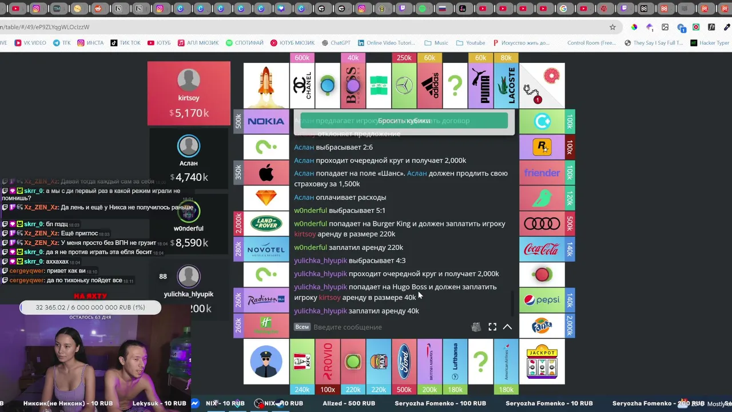Click the 600k price tag above Chanel
Image resolution: width=732 pixels, height=412 pixels.
coord(302,58)
